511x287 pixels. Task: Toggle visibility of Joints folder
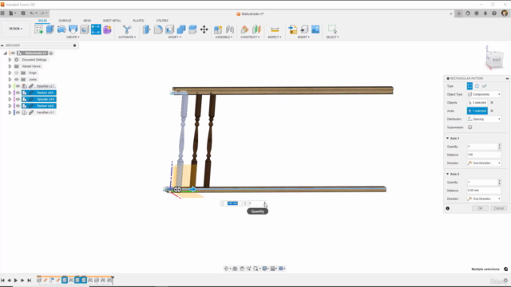(17, 80)
